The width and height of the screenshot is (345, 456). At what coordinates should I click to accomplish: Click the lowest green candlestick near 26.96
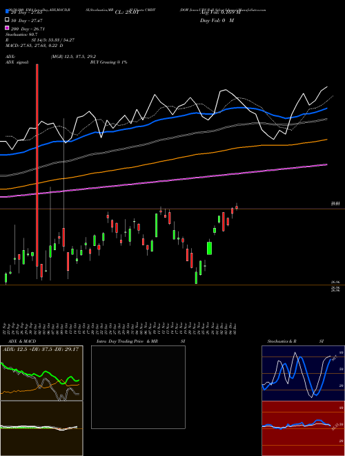(x=196, y=278)
